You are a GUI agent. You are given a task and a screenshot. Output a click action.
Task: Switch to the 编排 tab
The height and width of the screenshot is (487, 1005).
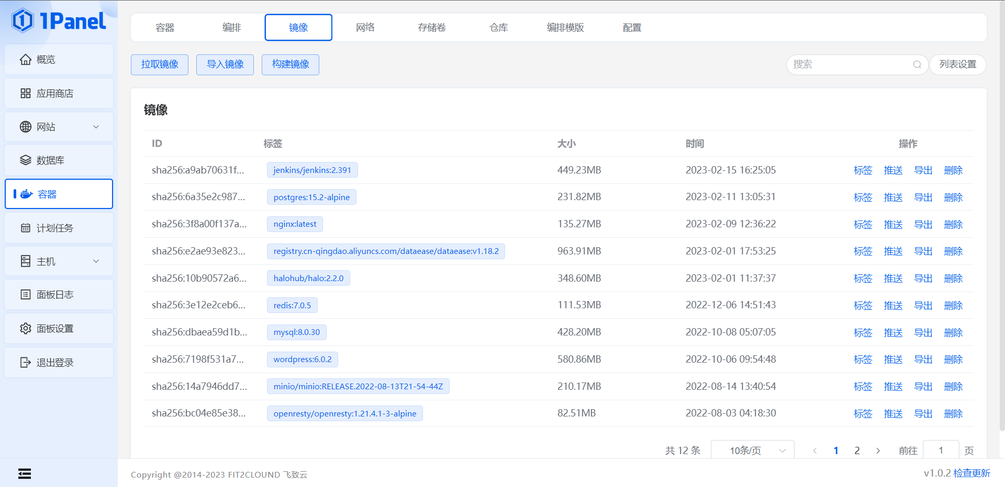[x=231, y=28]
